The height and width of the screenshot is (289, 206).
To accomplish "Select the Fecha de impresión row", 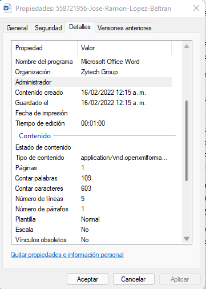I will 93,113.
